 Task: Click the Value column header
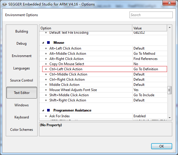click(x=149, y=28)
